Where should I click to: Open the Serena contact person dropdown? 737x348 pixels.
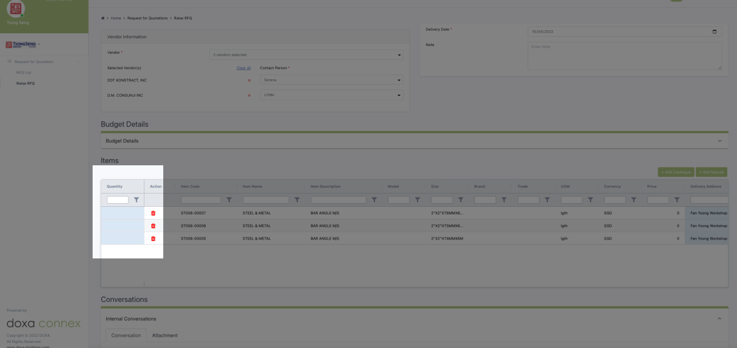pos(332,80)
